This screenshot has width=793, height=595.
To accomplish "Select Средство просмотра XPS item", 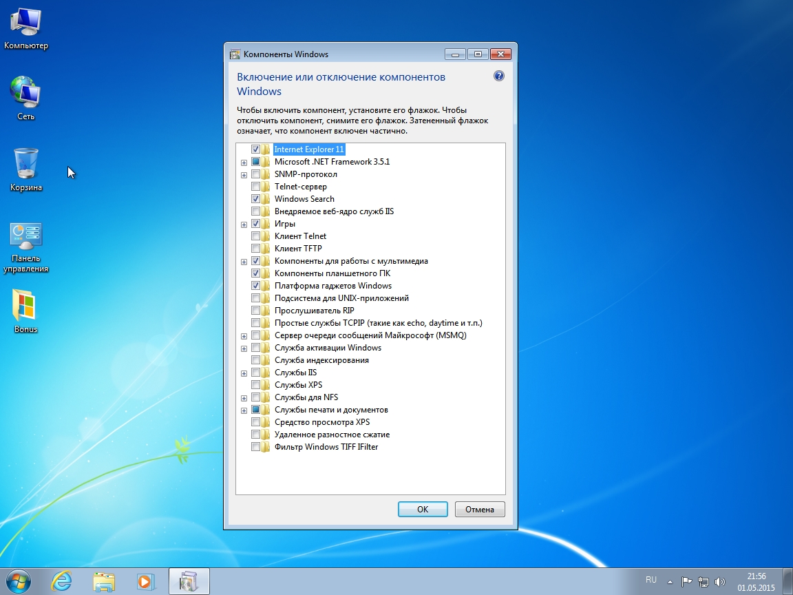I will pyautogui.click(x=321, y=422).
